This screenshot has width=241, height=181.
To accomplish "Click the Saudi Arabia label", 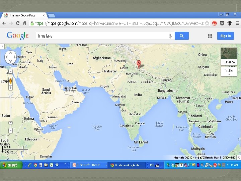I will point(46,91).
